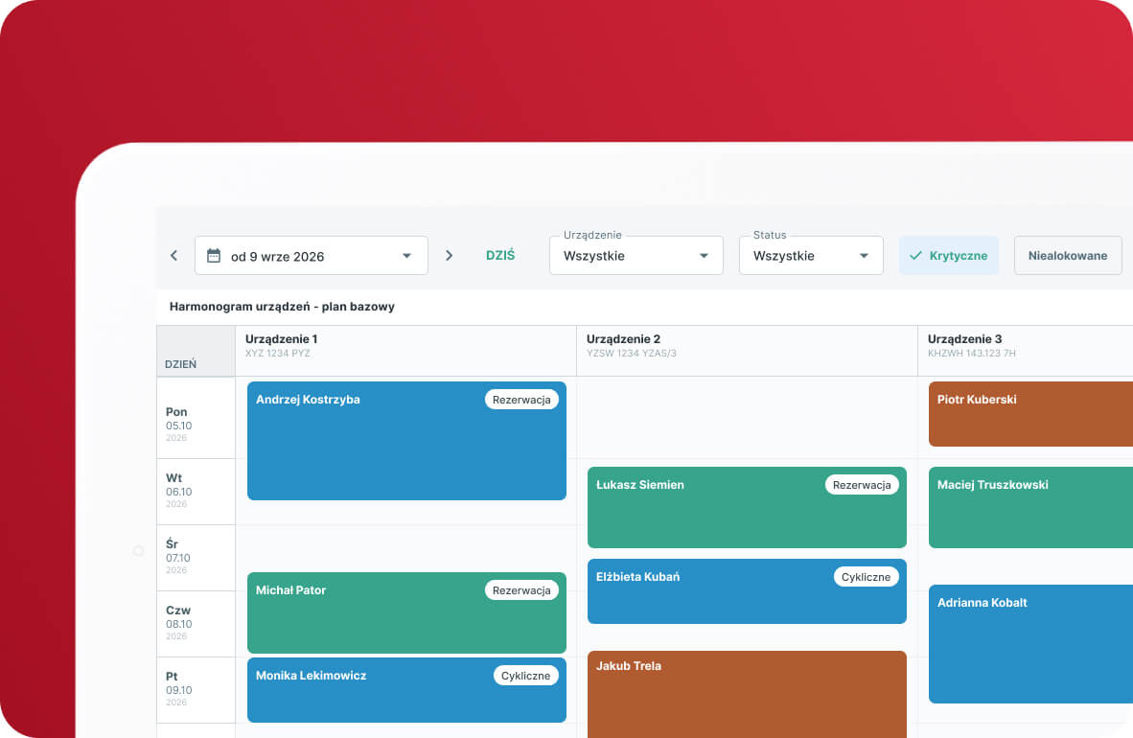This screenshot has height=738, width=1133.
Task: Open date picker 'od 9 wrze 2026'
Action: pos(312,255)
